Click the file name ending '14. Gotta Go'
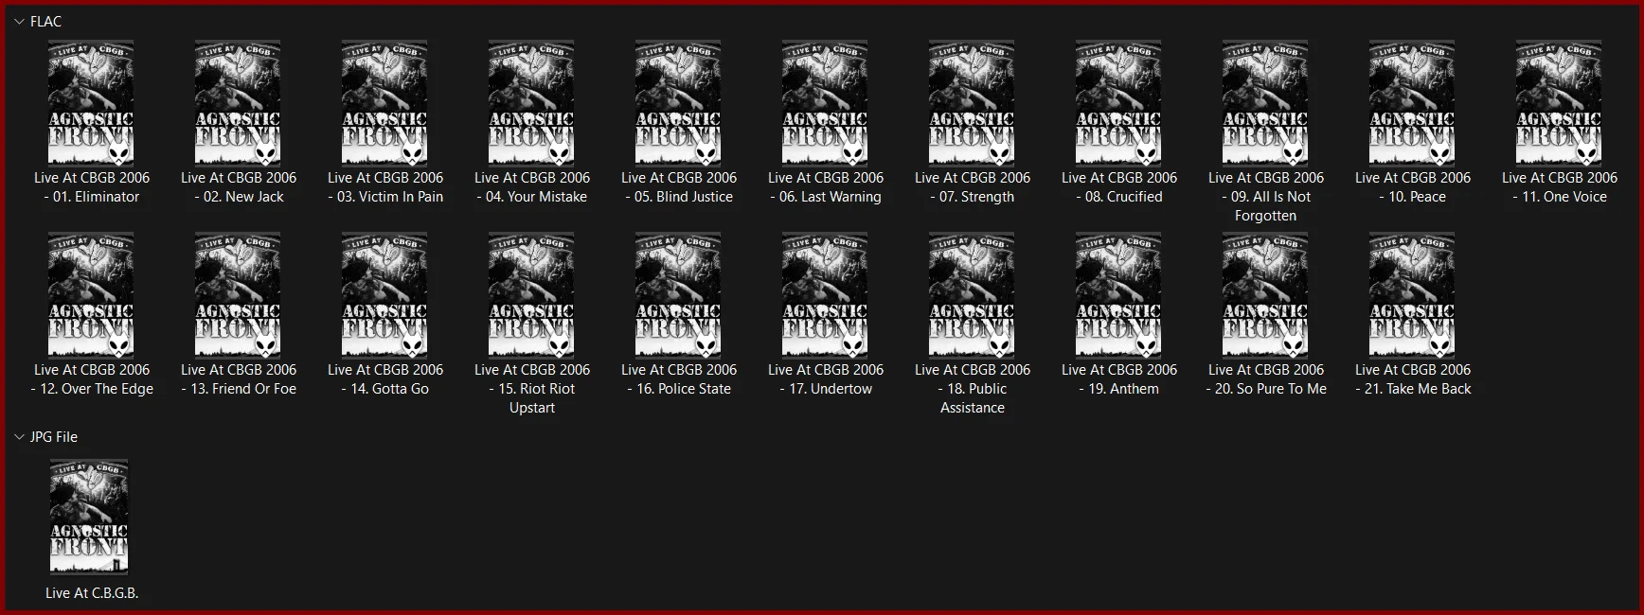 tap(385, 379)
